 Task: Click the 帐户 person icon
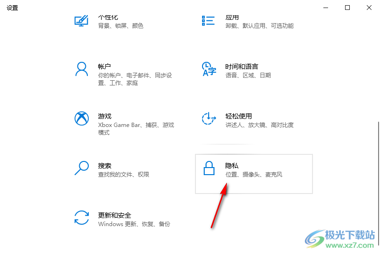[82, 69]
